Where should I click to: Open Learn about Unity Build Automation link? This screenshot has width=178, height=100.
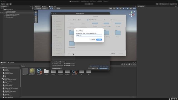pyautogui.click(x=99, y=66)
